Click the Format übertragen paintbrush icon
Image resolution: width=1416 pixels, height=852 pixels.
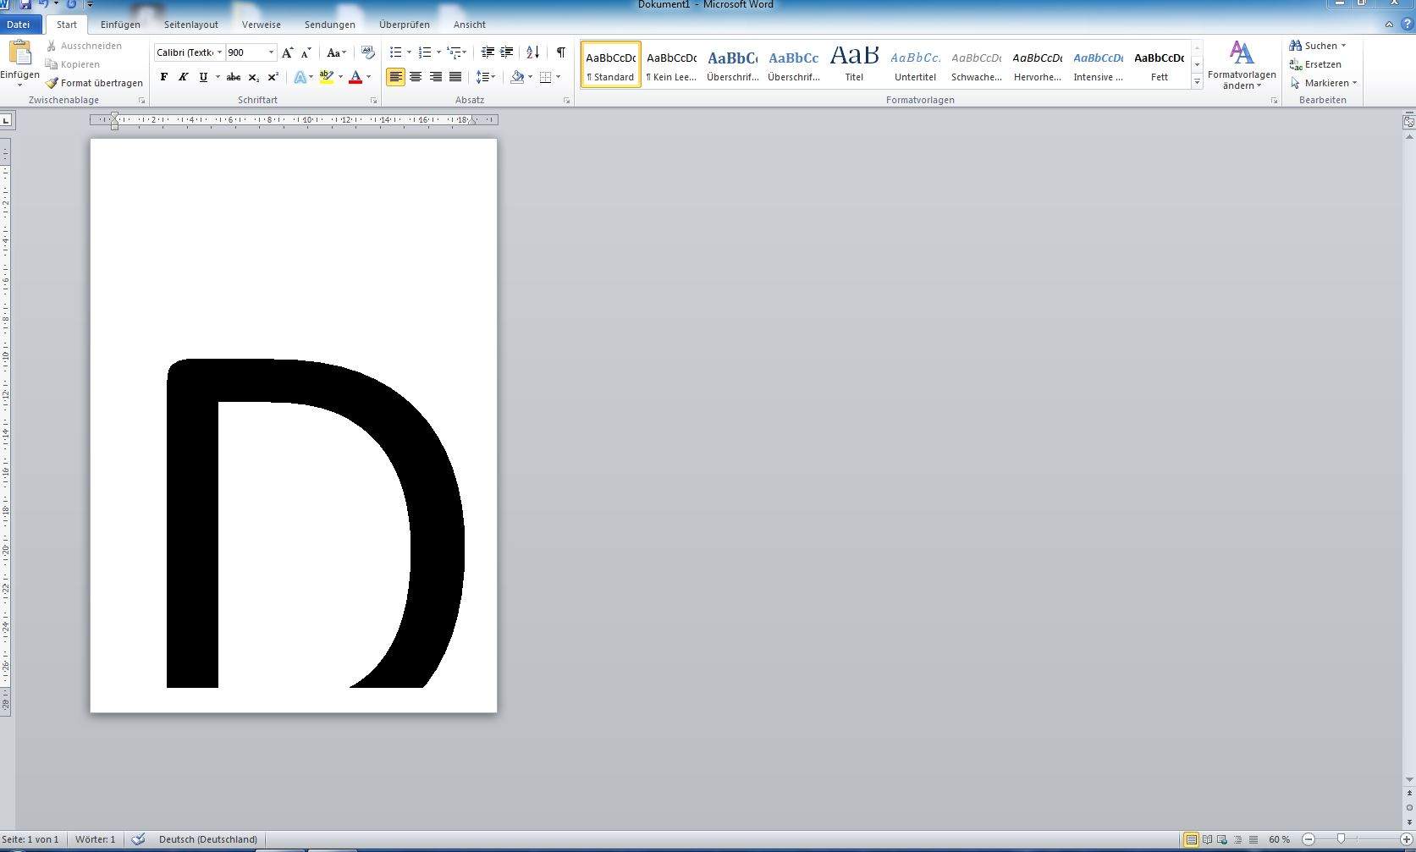[x=52, y=83]
